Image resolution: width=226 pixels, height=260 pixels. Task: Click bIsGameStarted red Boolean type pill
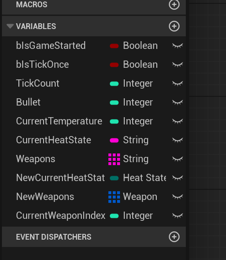pyautogui.click(x=114, y=46)
